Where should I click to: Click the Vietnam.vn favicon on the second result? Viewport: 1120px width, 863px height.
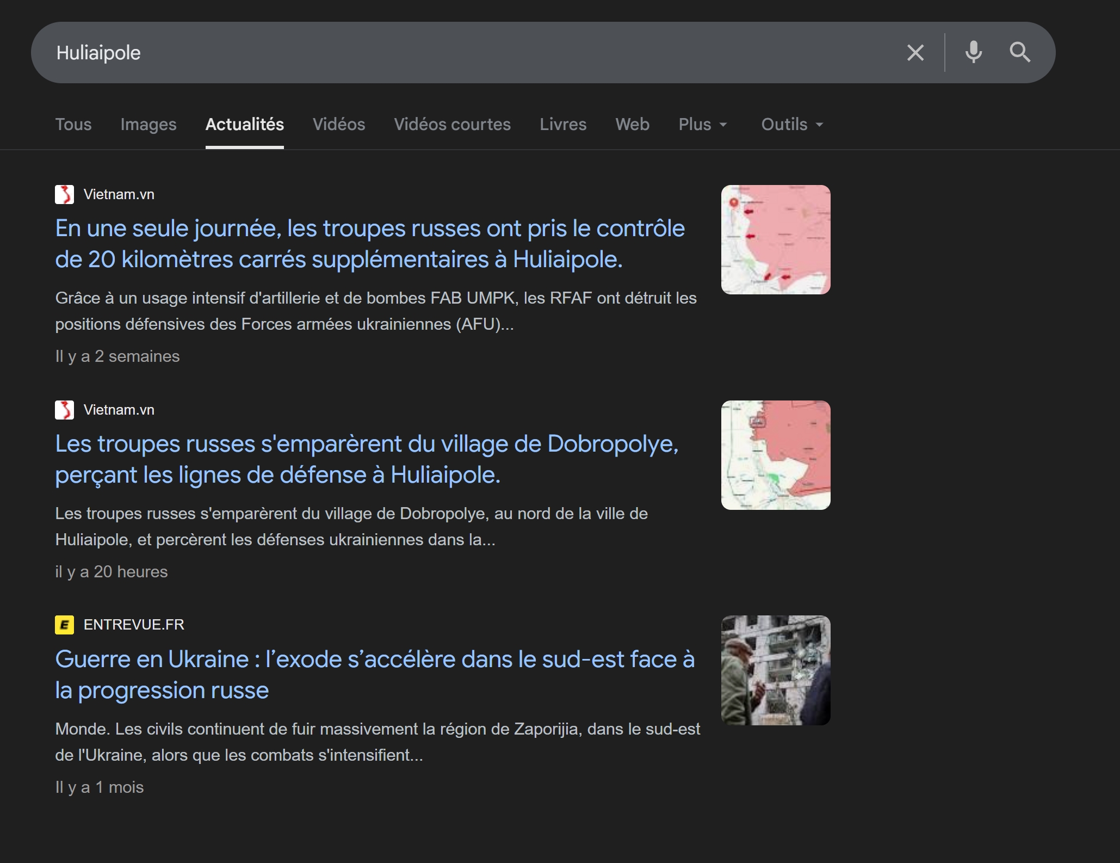[65, 410]
